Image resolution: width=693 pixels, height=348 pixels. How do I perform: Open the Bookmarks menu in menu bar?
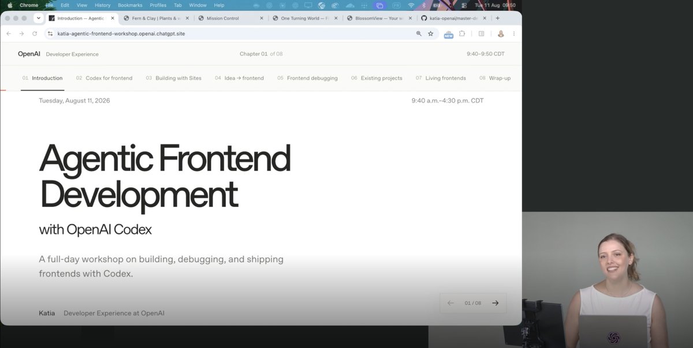coord(129,5)
